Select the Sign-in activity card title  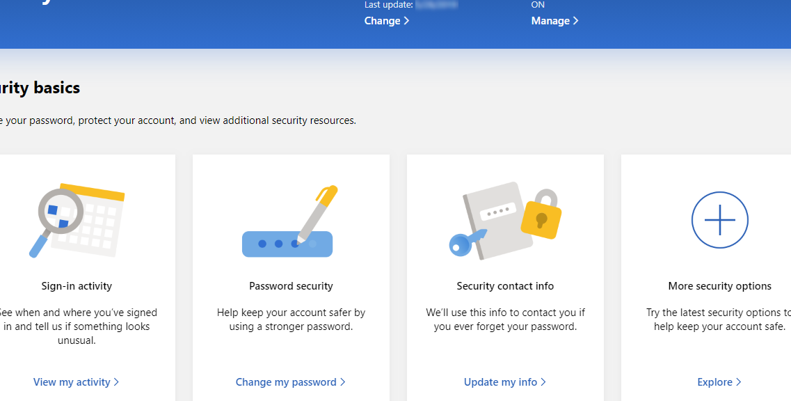tap(77, 286)
